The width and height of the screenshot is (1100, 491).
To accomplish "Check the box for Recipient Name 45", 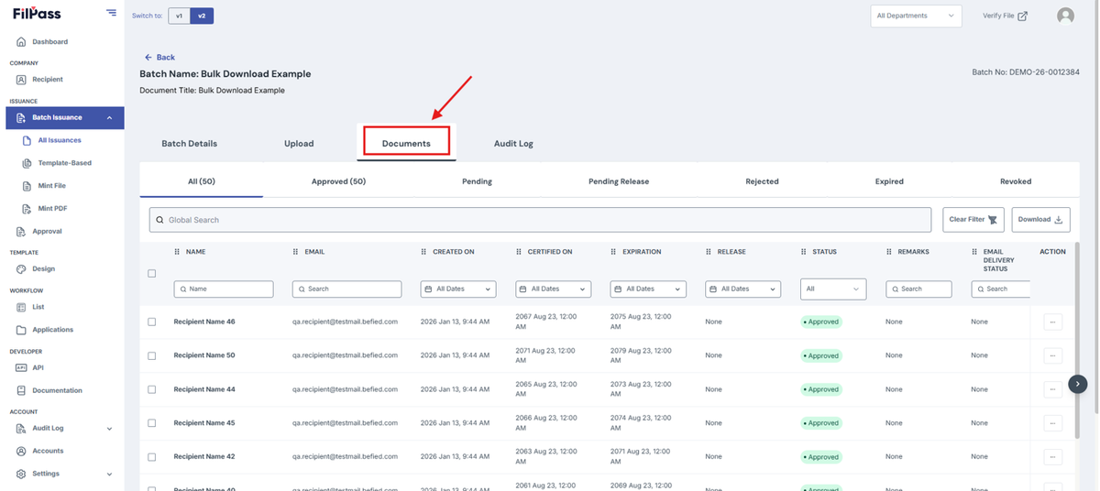I will tap(152, 423).
